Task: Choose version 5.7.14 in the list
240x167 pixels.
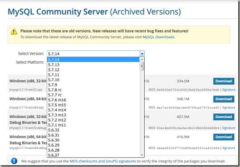Action: pyautogui.click(x=93, y=60)
